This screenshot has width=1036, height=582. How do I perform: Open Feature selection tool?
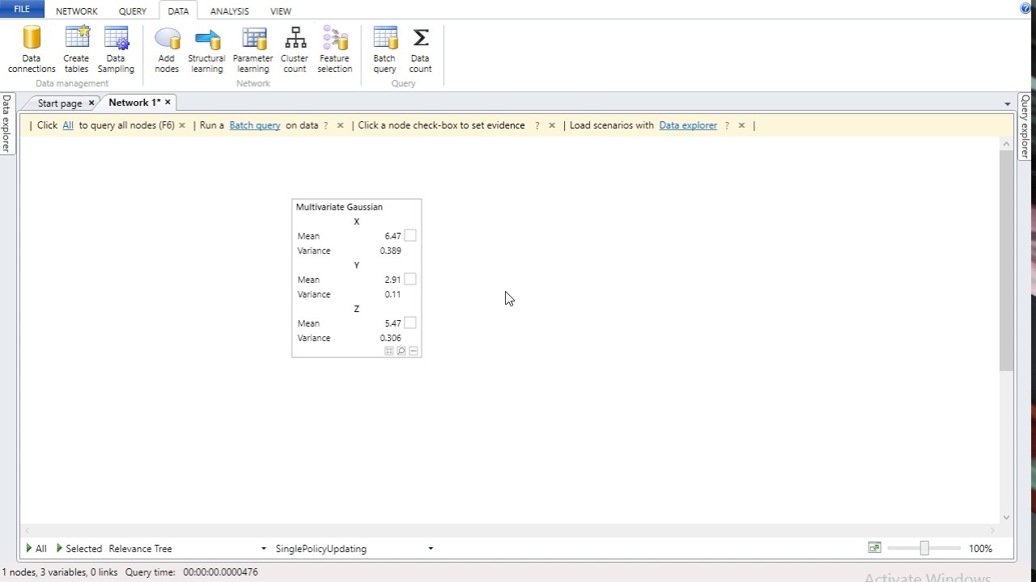[334, 49]
